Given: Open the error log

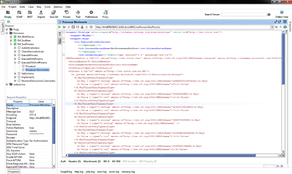Looking at the screenshot, I should click(102, 172).
